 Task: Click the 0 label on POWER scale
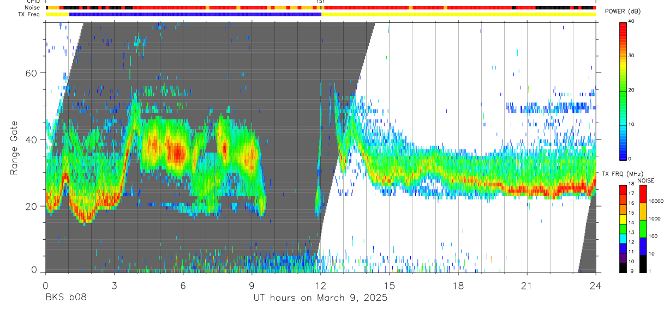(x=630, y=159)
